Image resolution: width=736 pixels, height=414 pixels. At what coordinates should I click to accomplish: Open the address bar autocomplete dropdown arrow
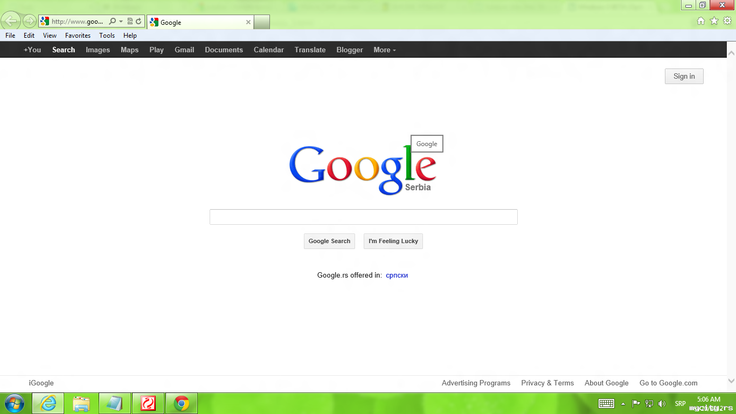tap(121, 22)
